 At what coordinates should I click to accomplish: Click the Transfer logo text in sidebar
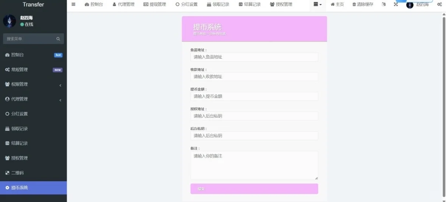click(33, 5)
